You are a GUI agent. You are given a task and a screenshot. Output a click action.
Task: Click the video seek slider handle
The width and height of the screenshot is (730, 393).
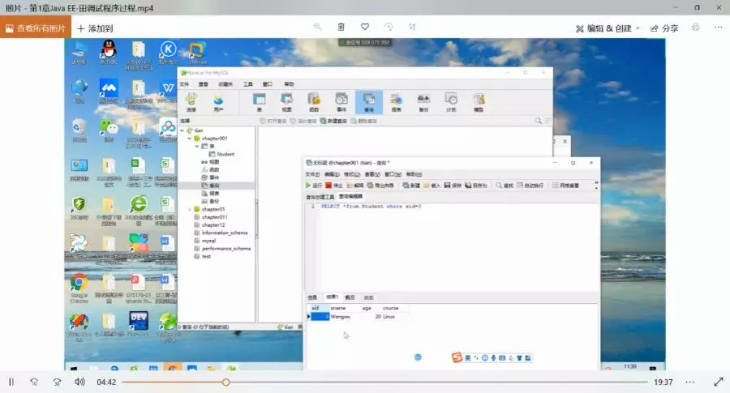(x=225, y=382)
